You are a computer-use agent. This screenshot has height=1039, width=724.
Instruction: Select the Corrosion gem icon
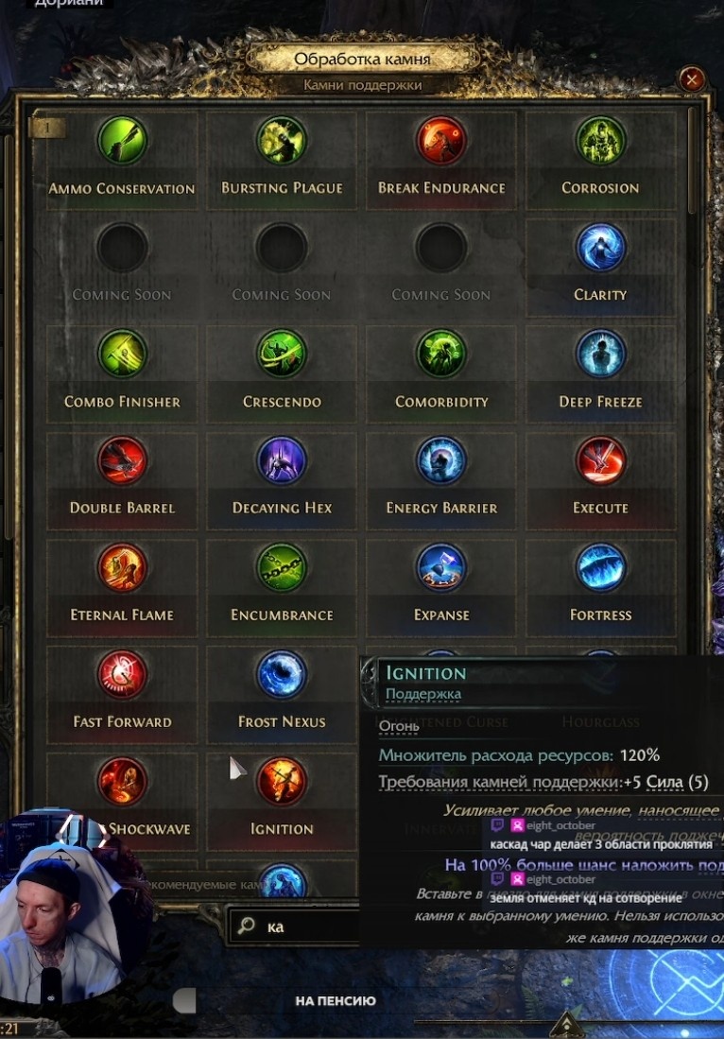click(x=600, y=141)
